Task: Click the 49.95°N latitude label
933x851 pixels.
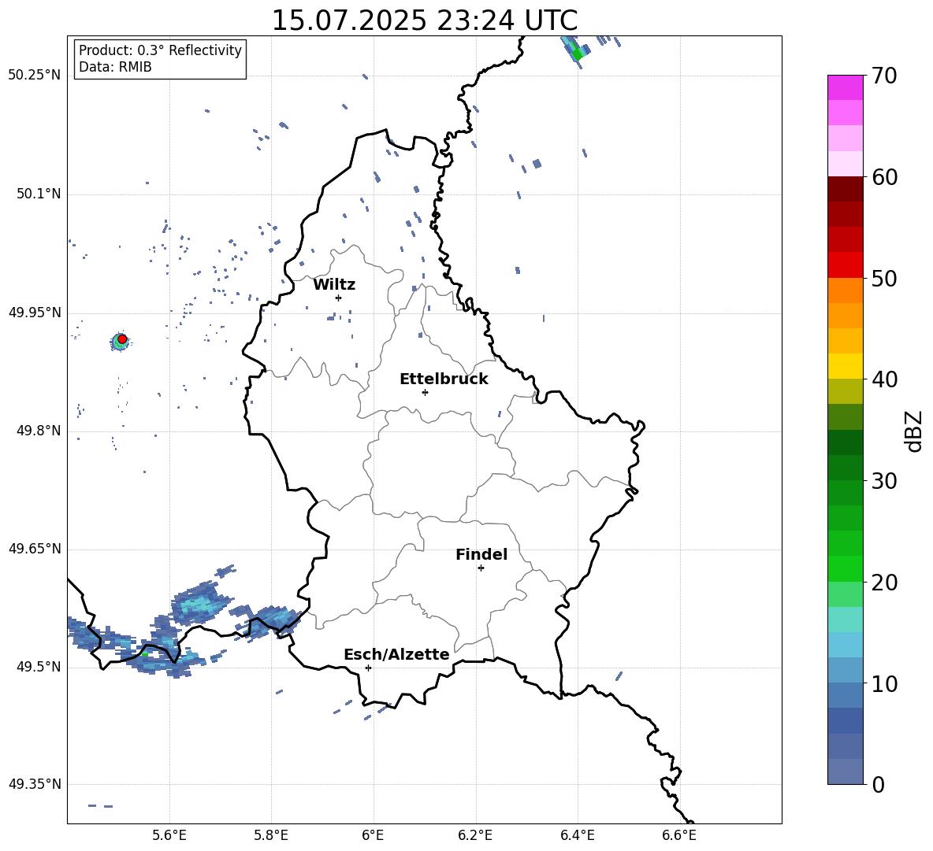Action: [35, 313]
